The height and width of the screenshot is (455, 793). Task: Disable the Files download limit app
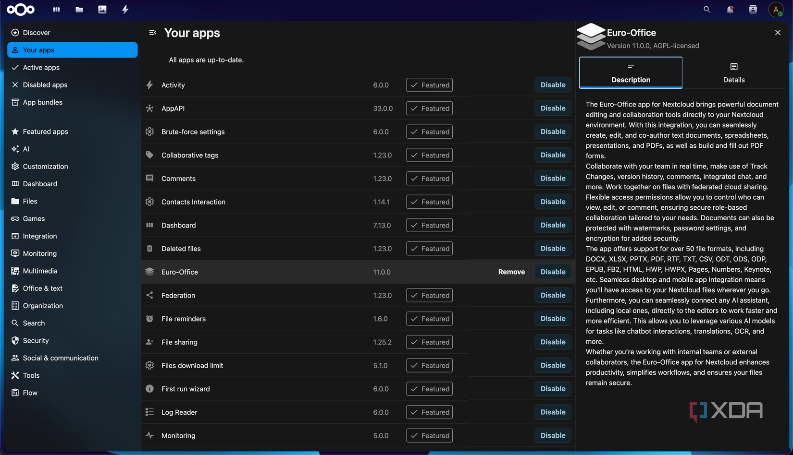point(553,366)
